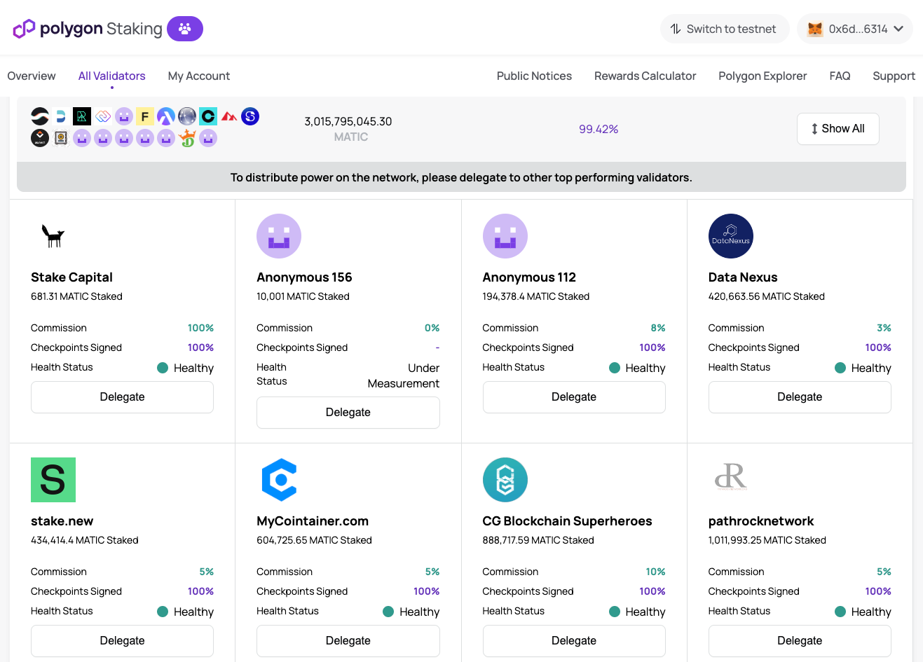Click the black circle orange-diamond validator icon

(40, 138)
